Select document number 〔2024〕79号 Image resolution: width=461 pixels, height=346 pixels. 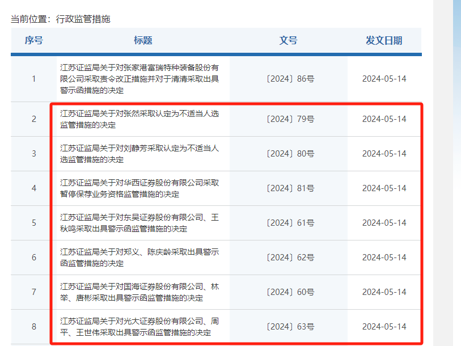[x=290, y=119]
